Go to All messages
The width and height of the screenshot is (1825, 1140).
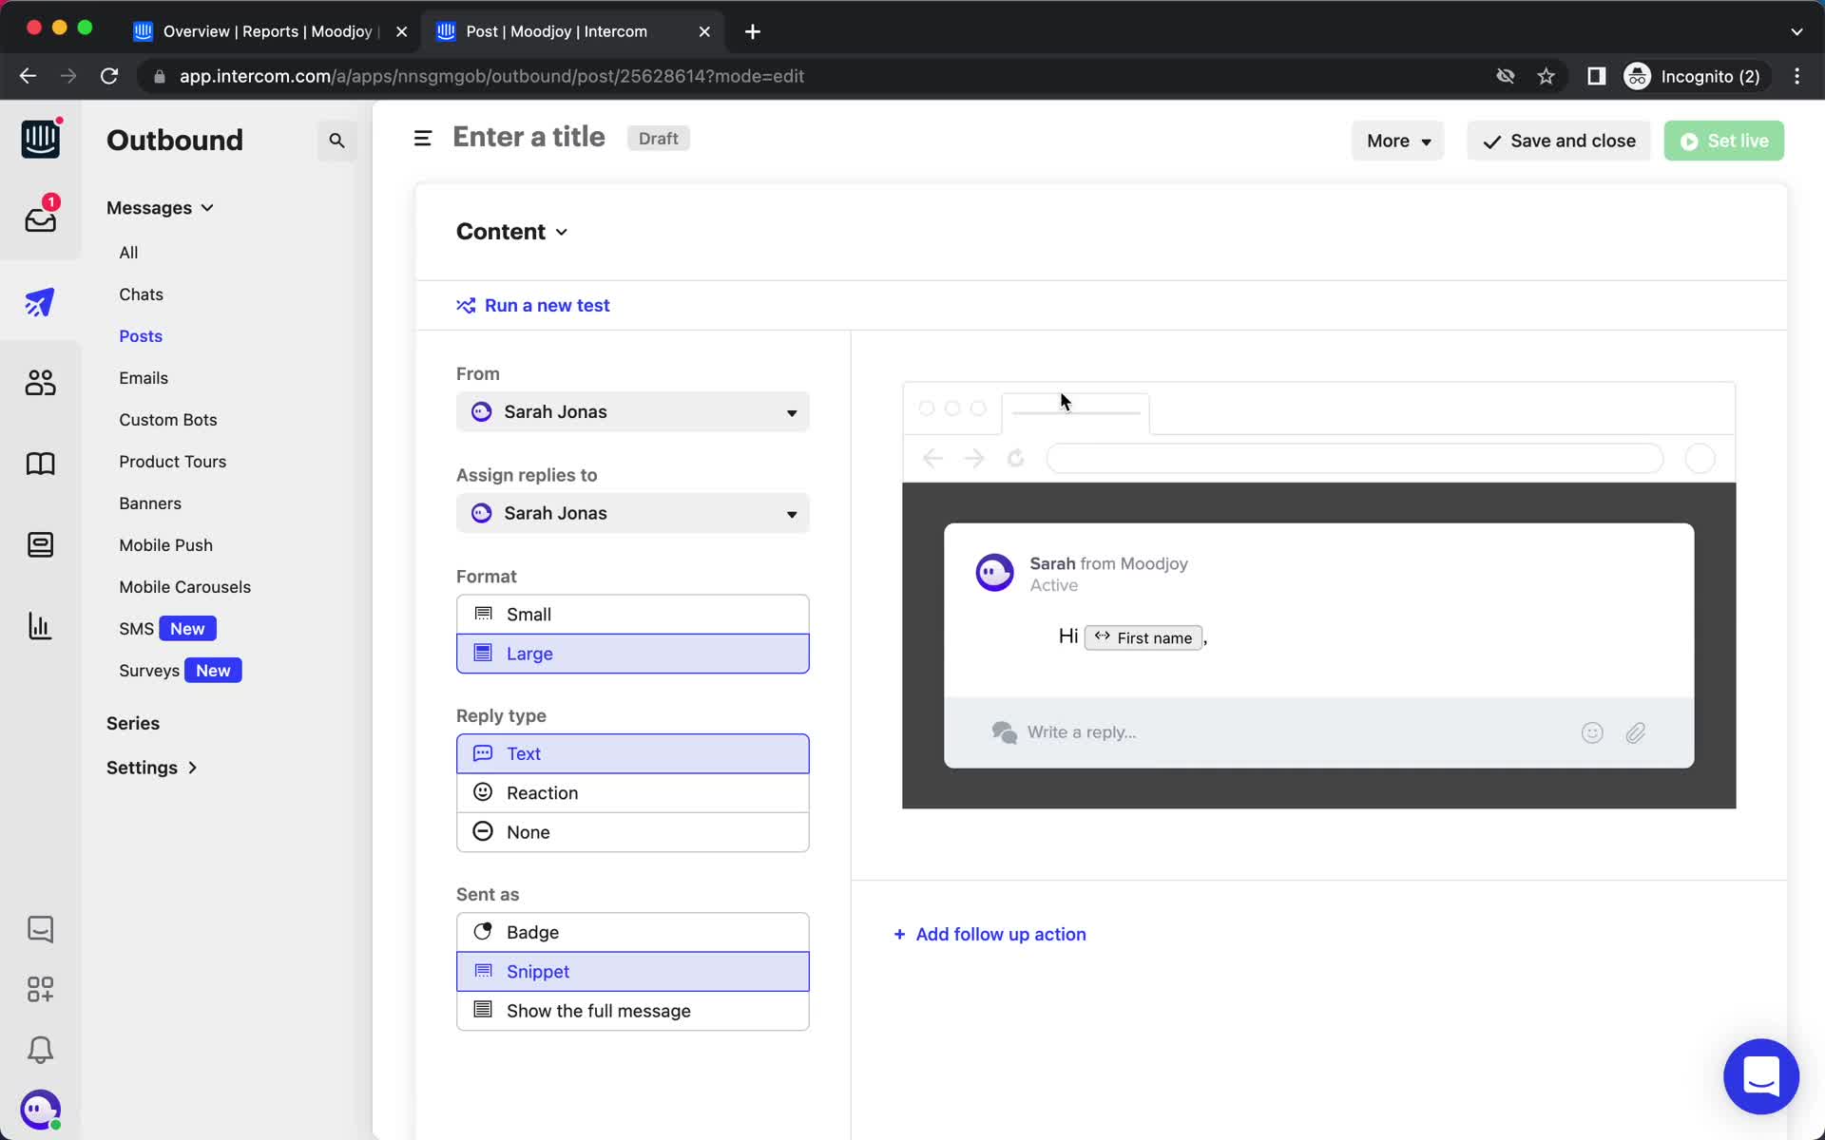[x=128, y=253]
